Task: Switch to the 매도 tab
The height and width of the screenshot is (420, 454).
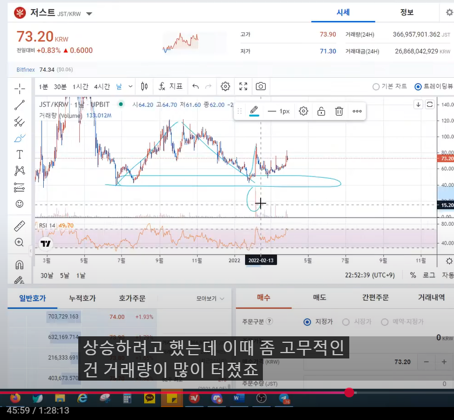Action: pos(320,297)
